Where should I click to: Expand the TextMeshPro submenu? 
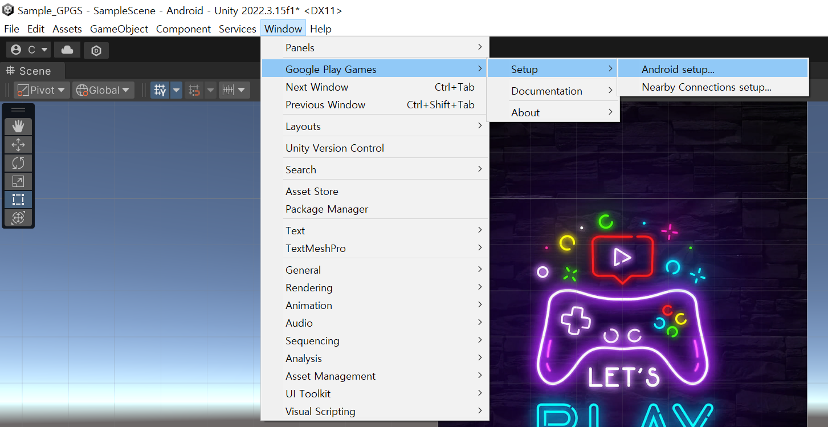point(375,248)
